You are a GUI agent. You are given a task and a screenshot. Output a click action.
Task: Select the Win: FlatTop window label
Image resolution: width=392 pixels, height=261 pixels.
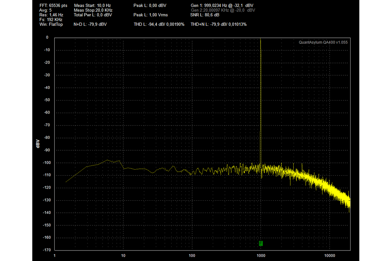51,24
